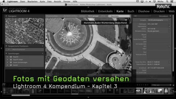Open the Karte menu in menu bar

point(42,1)
